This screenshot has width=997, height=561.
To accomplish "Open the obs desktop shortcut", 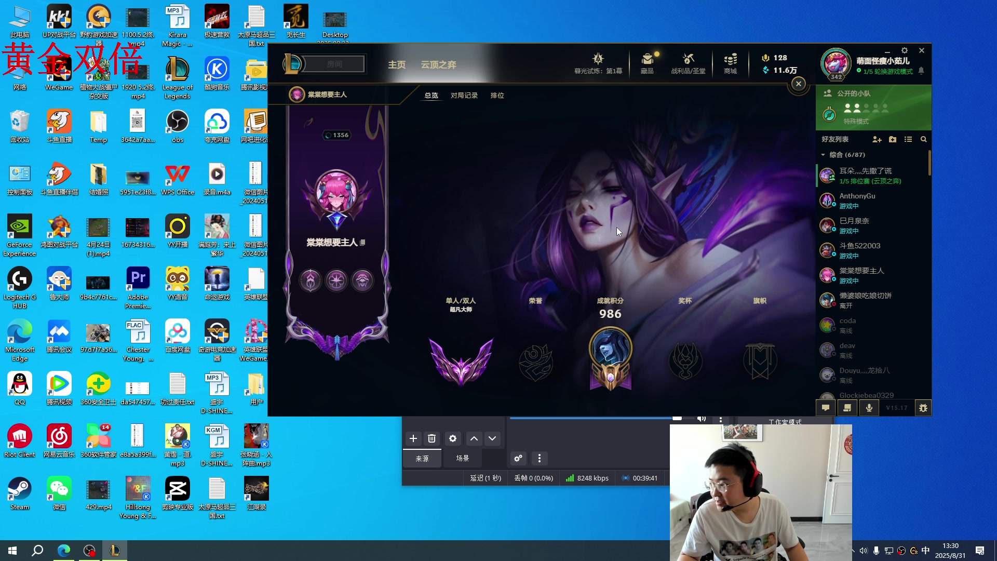I will [x=178, y=126].
